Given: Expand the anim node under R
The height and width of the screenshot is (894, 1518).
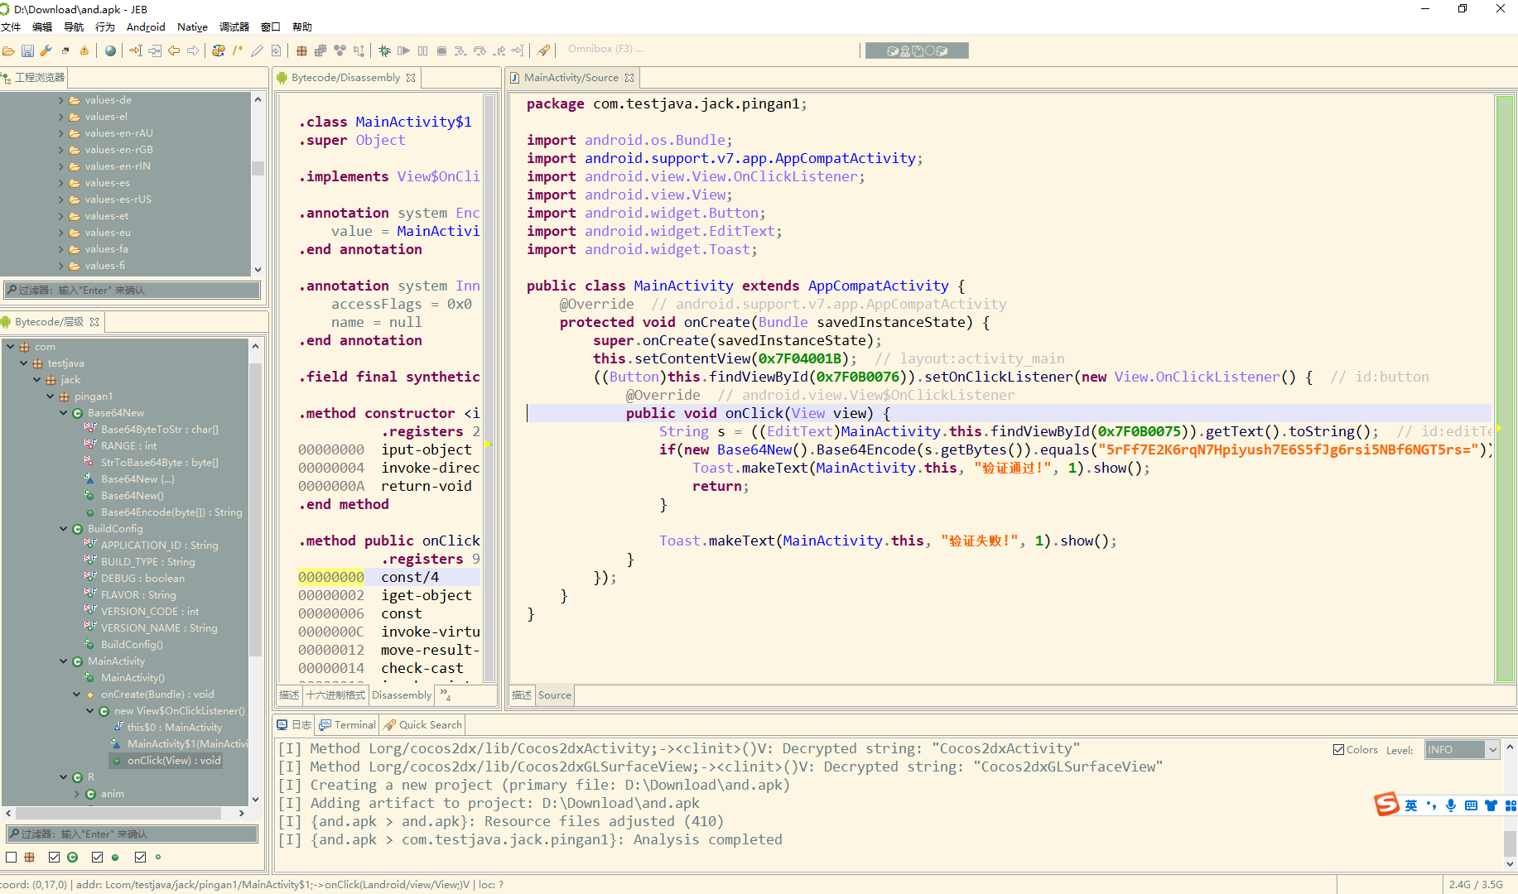Looking at the screenshot, I should [x=77, y=793].
